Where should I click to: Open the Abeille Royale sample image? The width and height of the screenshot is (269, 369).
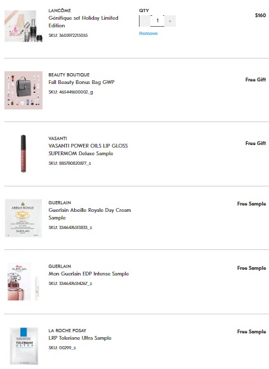(x=23, y=218)
